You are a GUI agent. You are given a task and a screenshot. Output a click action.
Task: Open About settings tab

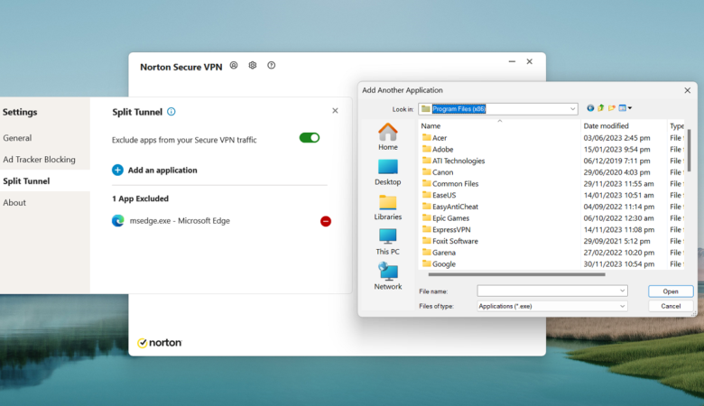coord(14,203)
